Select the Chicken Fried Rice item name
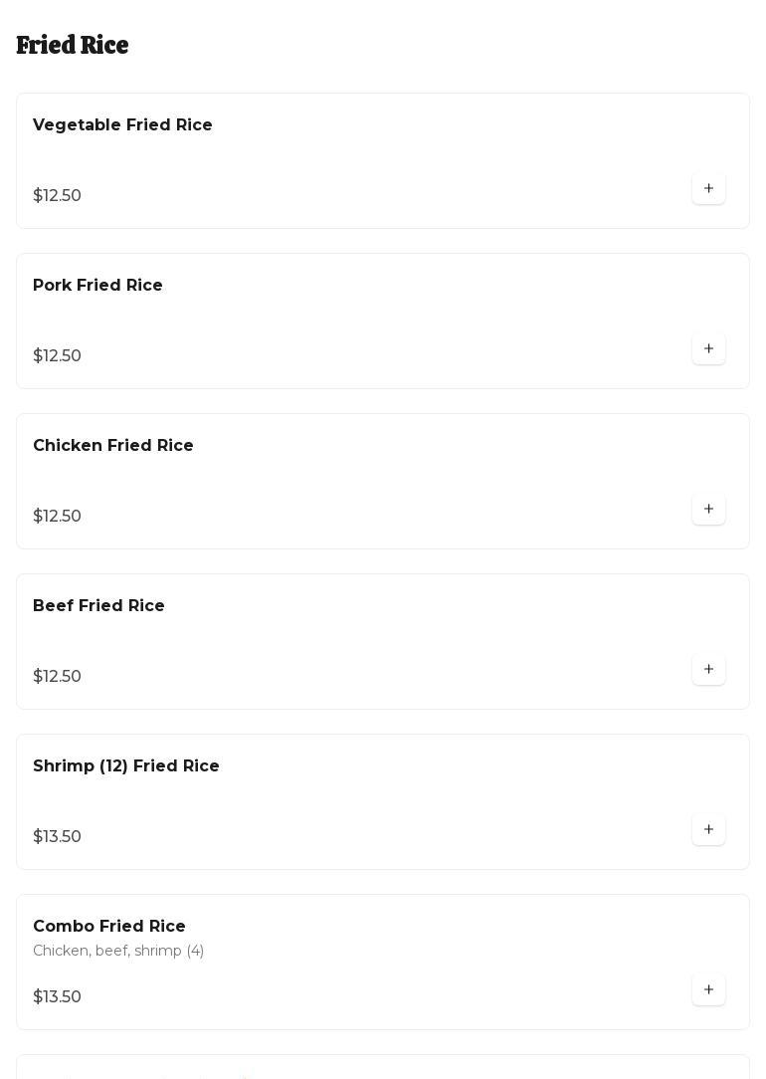The image size is (766, 1079). click(113, 446)
